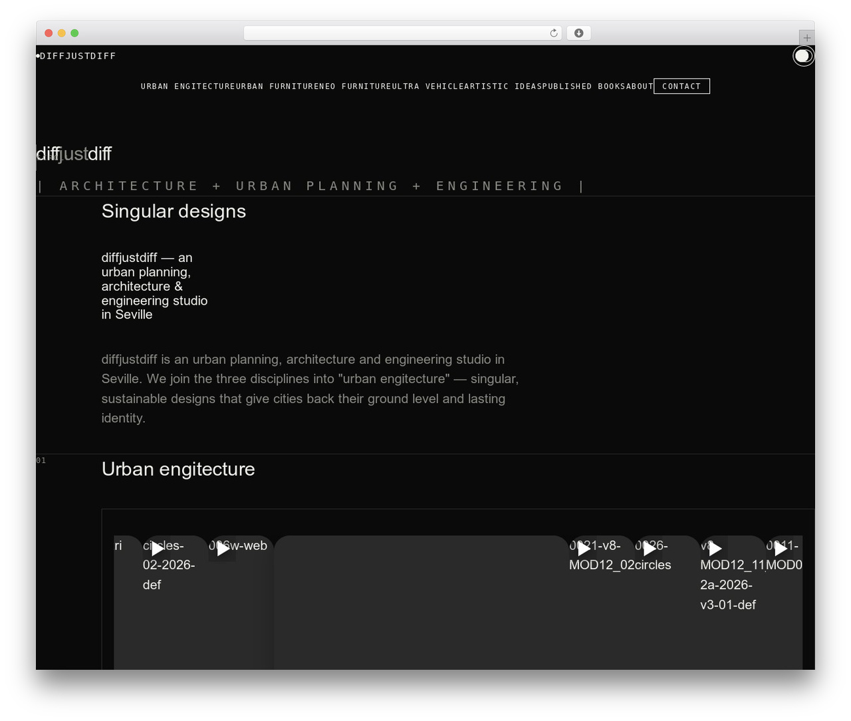The image size is (851, 721).
Task: Play the '011-MOD0' video at the right edge
Action: coord(781,549)
